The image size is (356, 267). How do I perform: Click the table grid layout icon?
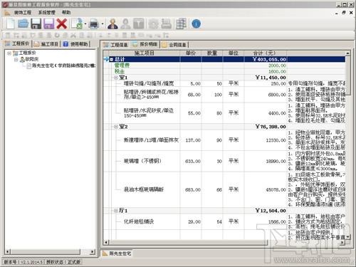tap(181, 23)
